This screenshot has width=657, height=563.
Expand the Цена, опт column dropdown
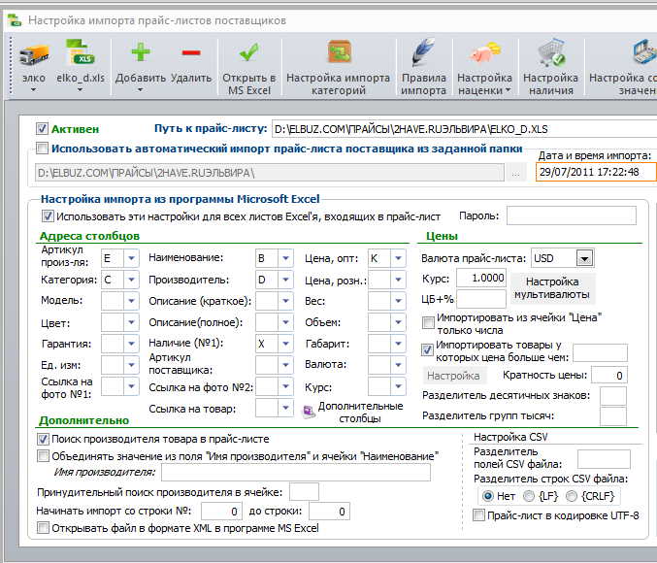398,258
